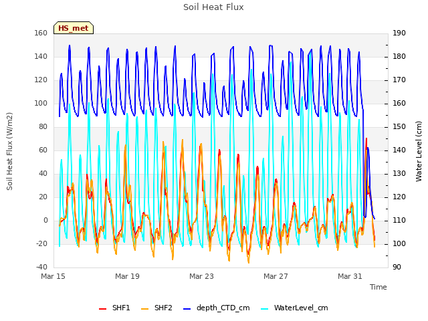Click the 0 left axis tick label
Viewport: 428px width, 321px height.
coord(45,221)
